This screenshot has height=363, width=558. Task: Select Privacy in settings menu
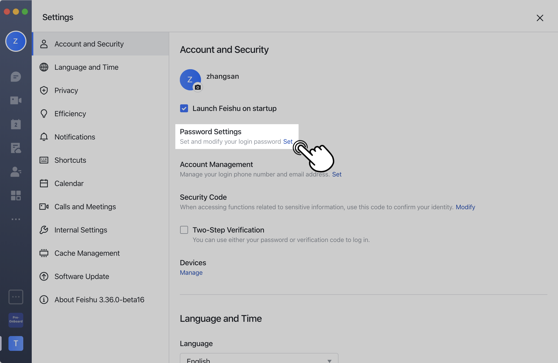pos(66,91)
